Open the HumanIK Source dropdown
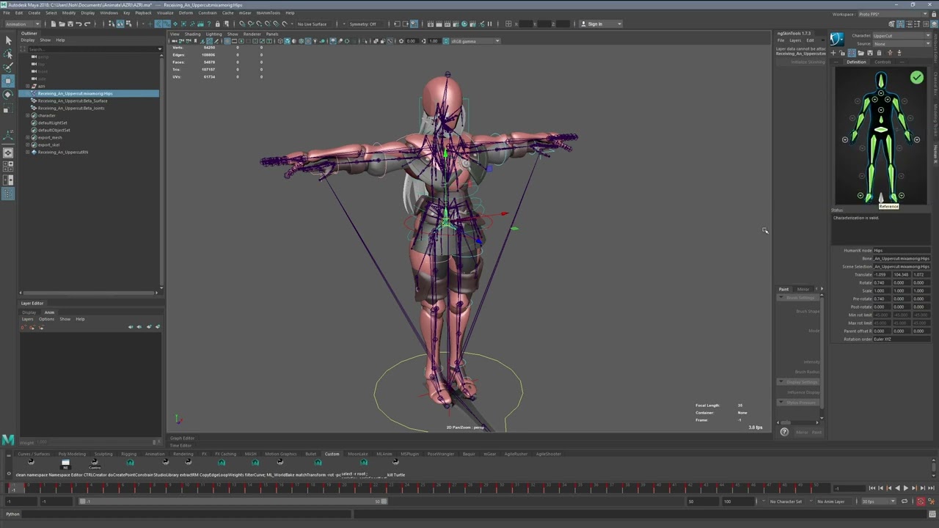The height and width of the screenshot is (528, 939). click(902, 43)
